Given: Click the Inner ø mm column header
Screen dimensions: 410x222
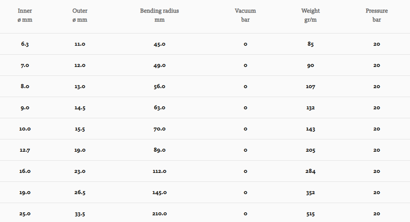Looking at the screenshot, I should [25, 15].
